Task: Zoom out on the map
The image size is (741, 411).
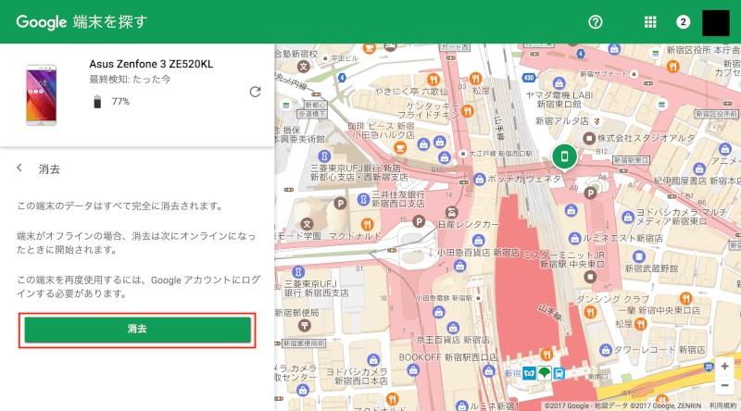Action: tap(724, 385)
